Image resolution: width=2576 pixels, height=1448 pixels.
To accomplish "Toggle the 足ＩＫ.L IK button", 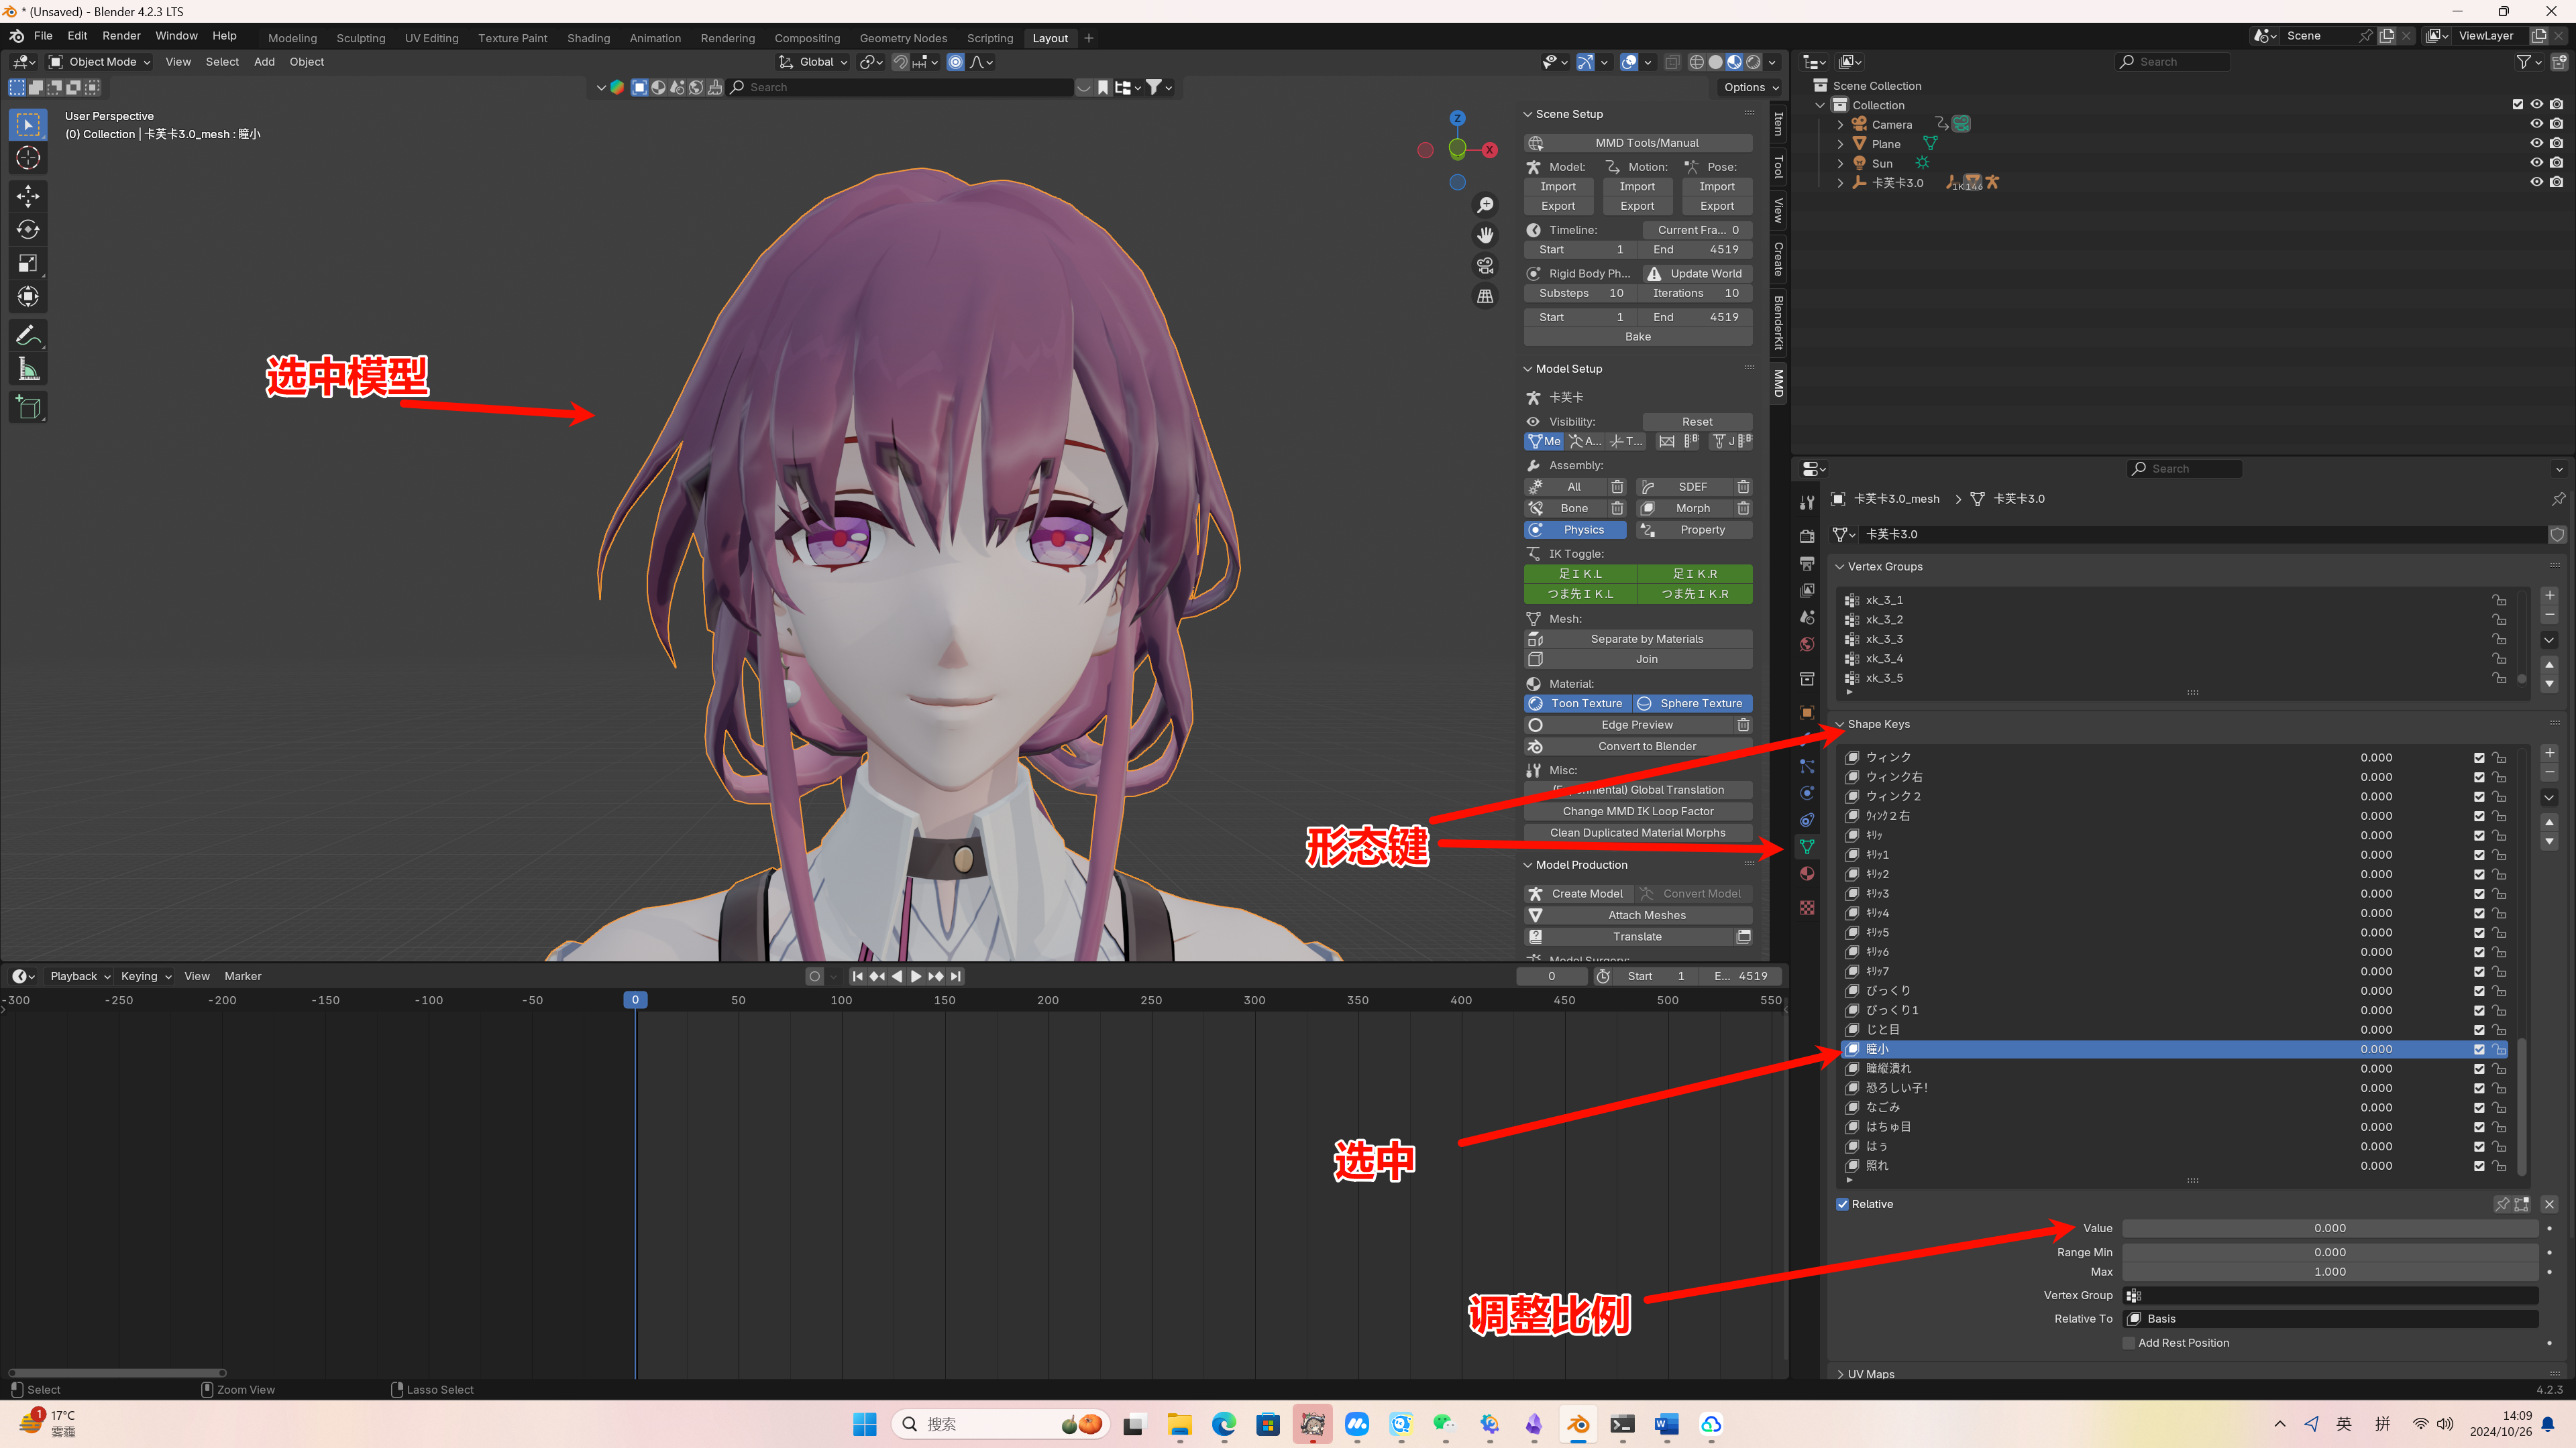I will 1580,574.
